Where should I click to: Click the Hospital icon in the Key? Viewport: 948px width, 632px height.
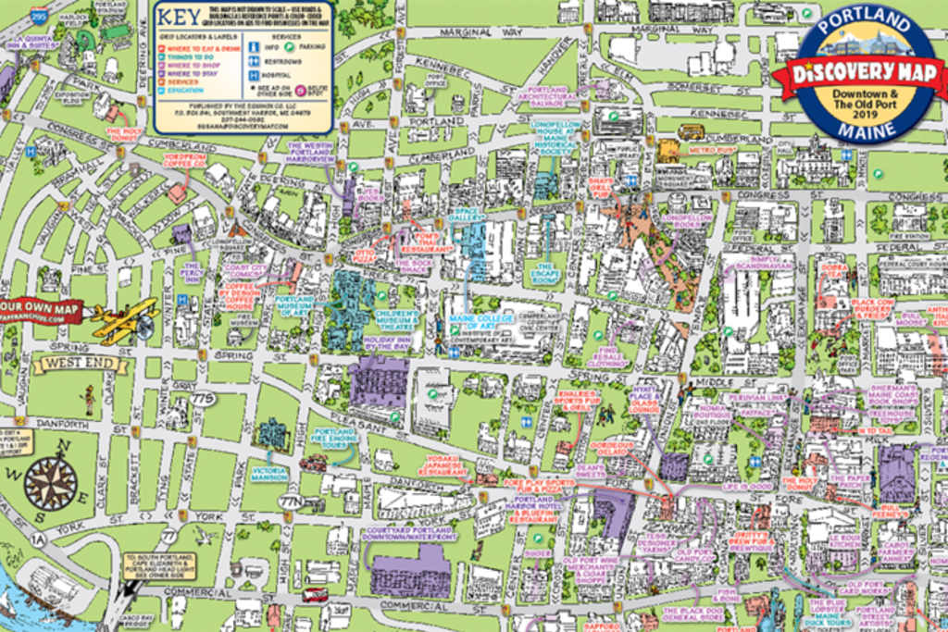click(x=254, y=76)
